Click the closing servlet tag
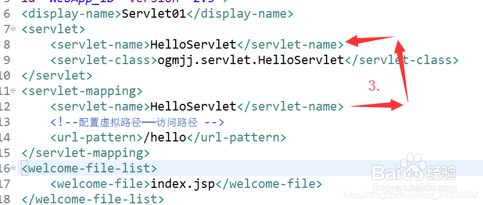The height and width of the screenshot is (205, 483). [57, 75]
